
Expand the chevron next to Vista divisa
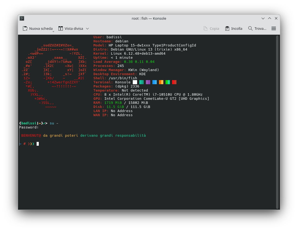pos(87,28)
